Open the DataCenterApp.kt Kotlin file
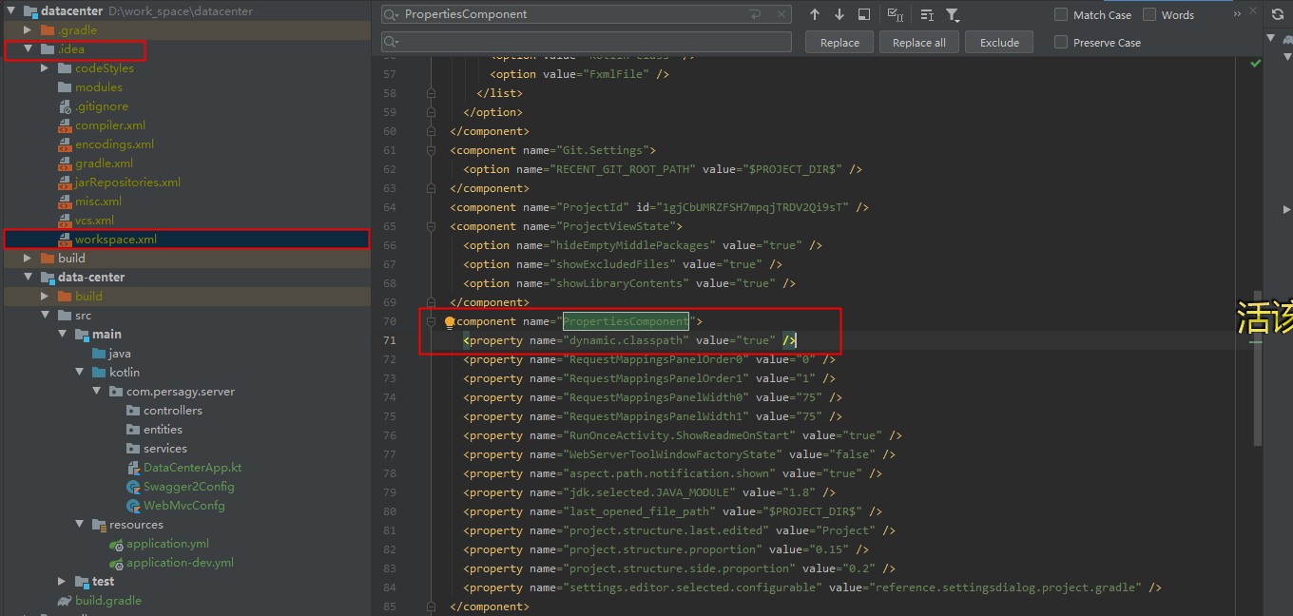Viewport: 1293px width, 616px height. click(x=192, y=468)
